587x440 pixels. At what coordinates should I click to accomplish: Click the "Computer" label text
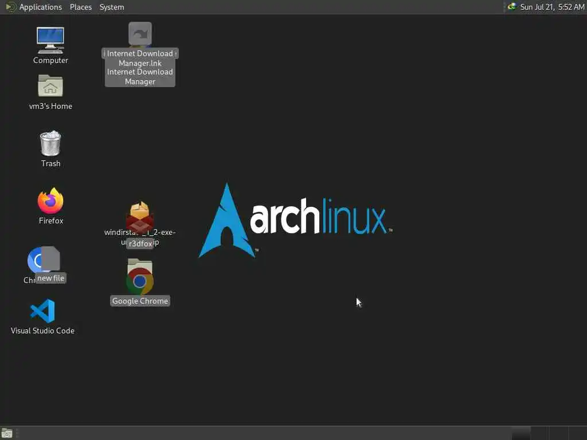[x=50, y=60]
